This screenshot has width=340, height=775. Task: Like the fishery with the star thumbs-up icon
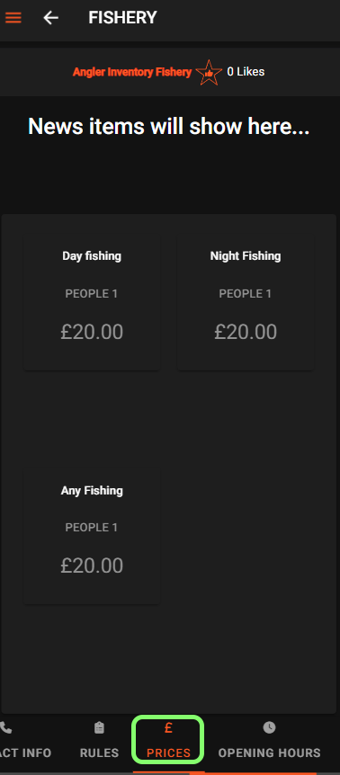209,73
